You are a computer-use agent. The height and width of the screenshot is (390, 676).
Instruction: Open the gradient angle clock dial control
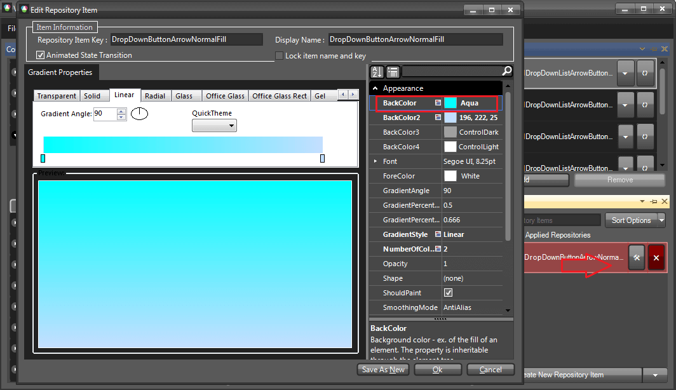coord(139,114)
